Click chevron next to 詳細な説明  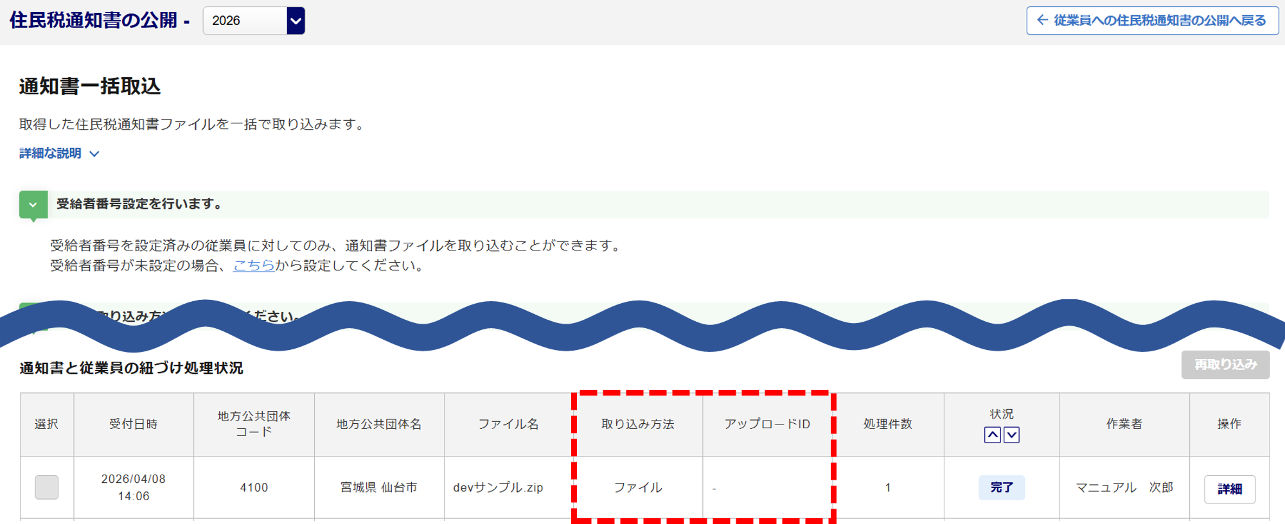pos(94,154)
